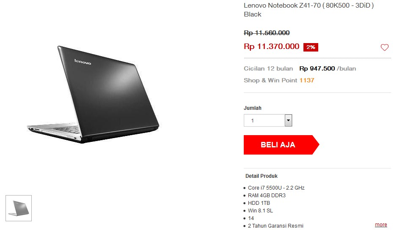394x231 pixels.
Task: Click the Detail Produk heading
Action: click(262, 176)
